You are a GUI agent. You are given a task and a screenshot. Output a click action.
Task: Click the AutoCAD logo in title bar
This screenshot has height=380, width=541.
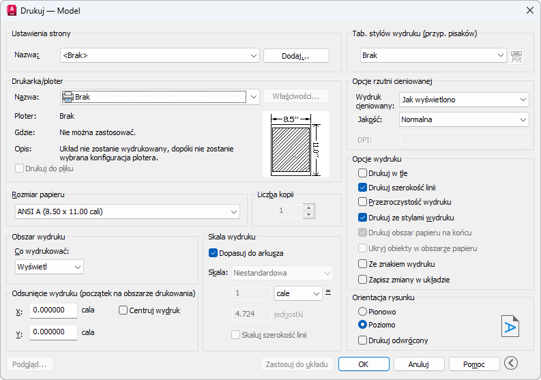click(x=12, y=10)
